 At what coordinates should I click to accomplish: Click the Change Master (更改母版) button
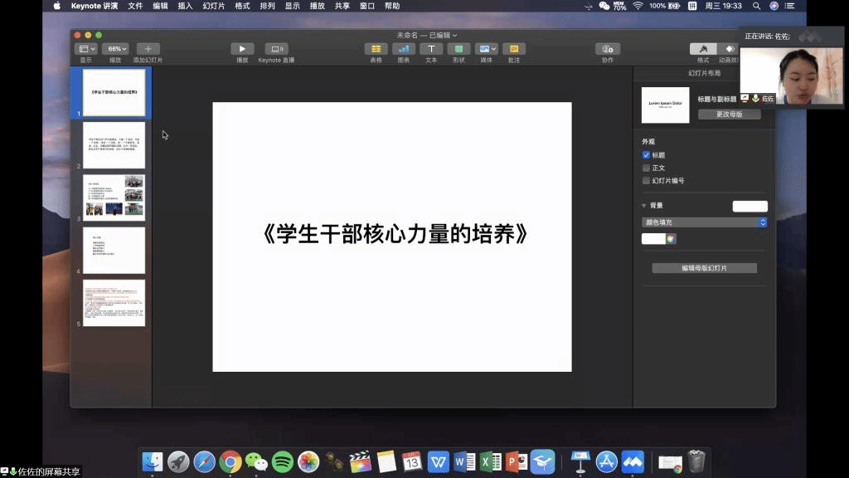(729, 115)
